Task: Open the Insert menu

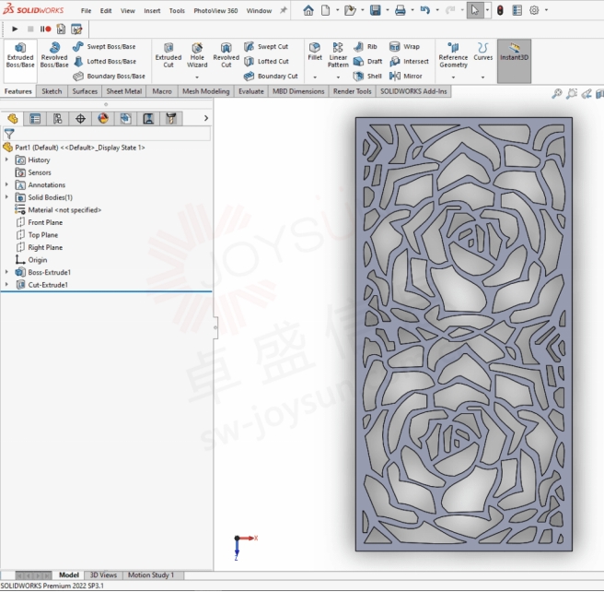Action: [152, 11]
